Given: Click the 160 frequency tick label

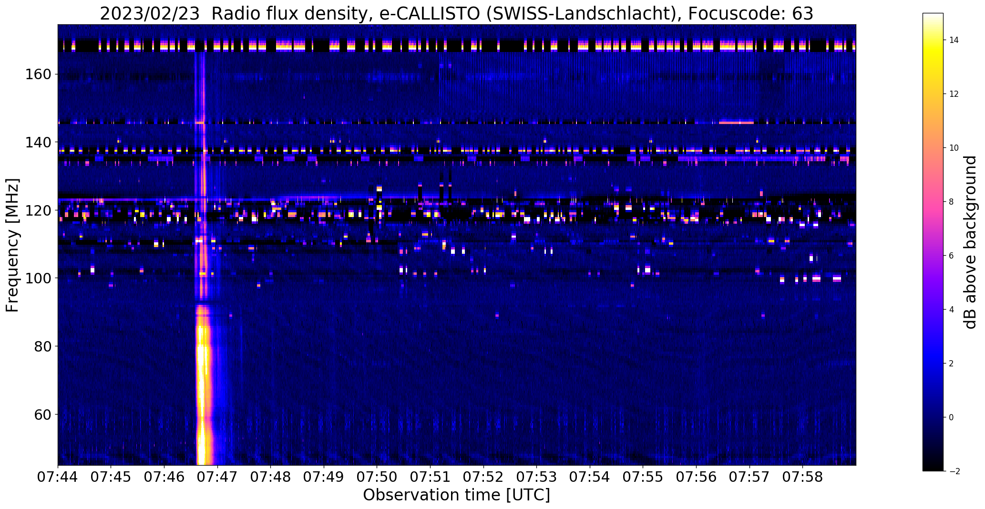Looking at the screenshot, I should click(39, 74).
